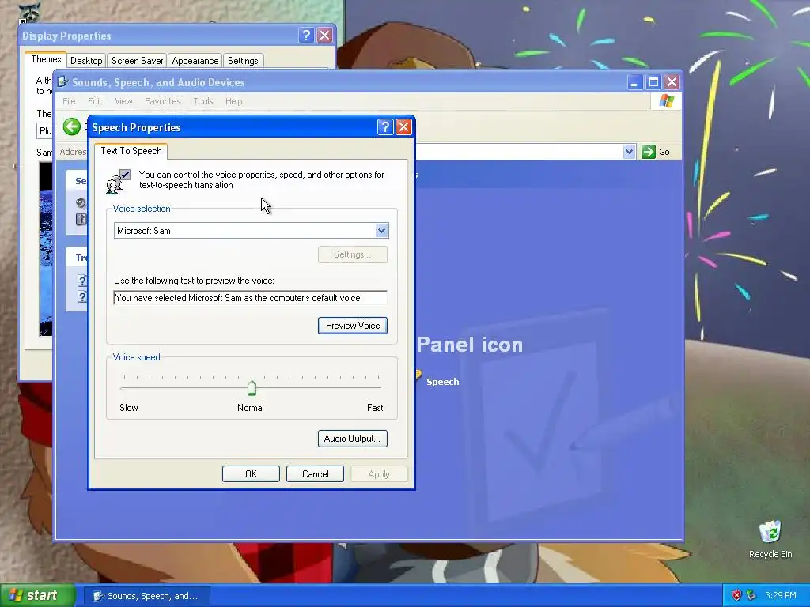Click the Fast label of voice speed
810x607 pixels.
tap(375, 408)
